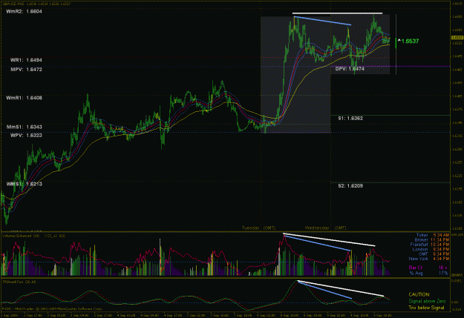Click the green S2 horizontal support line
This screenshot has height=318, width=464.
click(390, 182)
